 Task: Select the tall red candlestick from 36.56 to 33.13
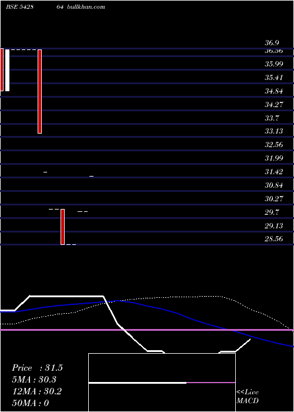click(39, 91)
